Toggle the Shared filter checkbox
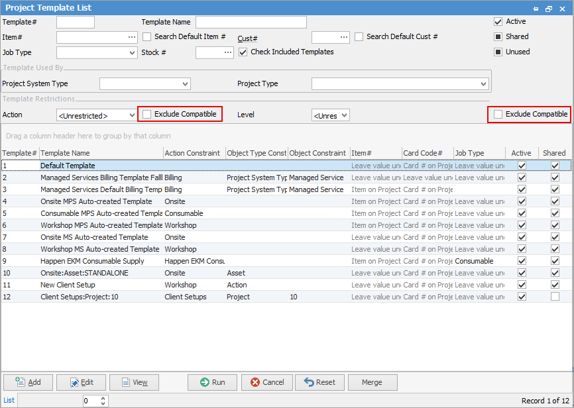This screenshot has width=574, height=408. (x=498, y=36)
